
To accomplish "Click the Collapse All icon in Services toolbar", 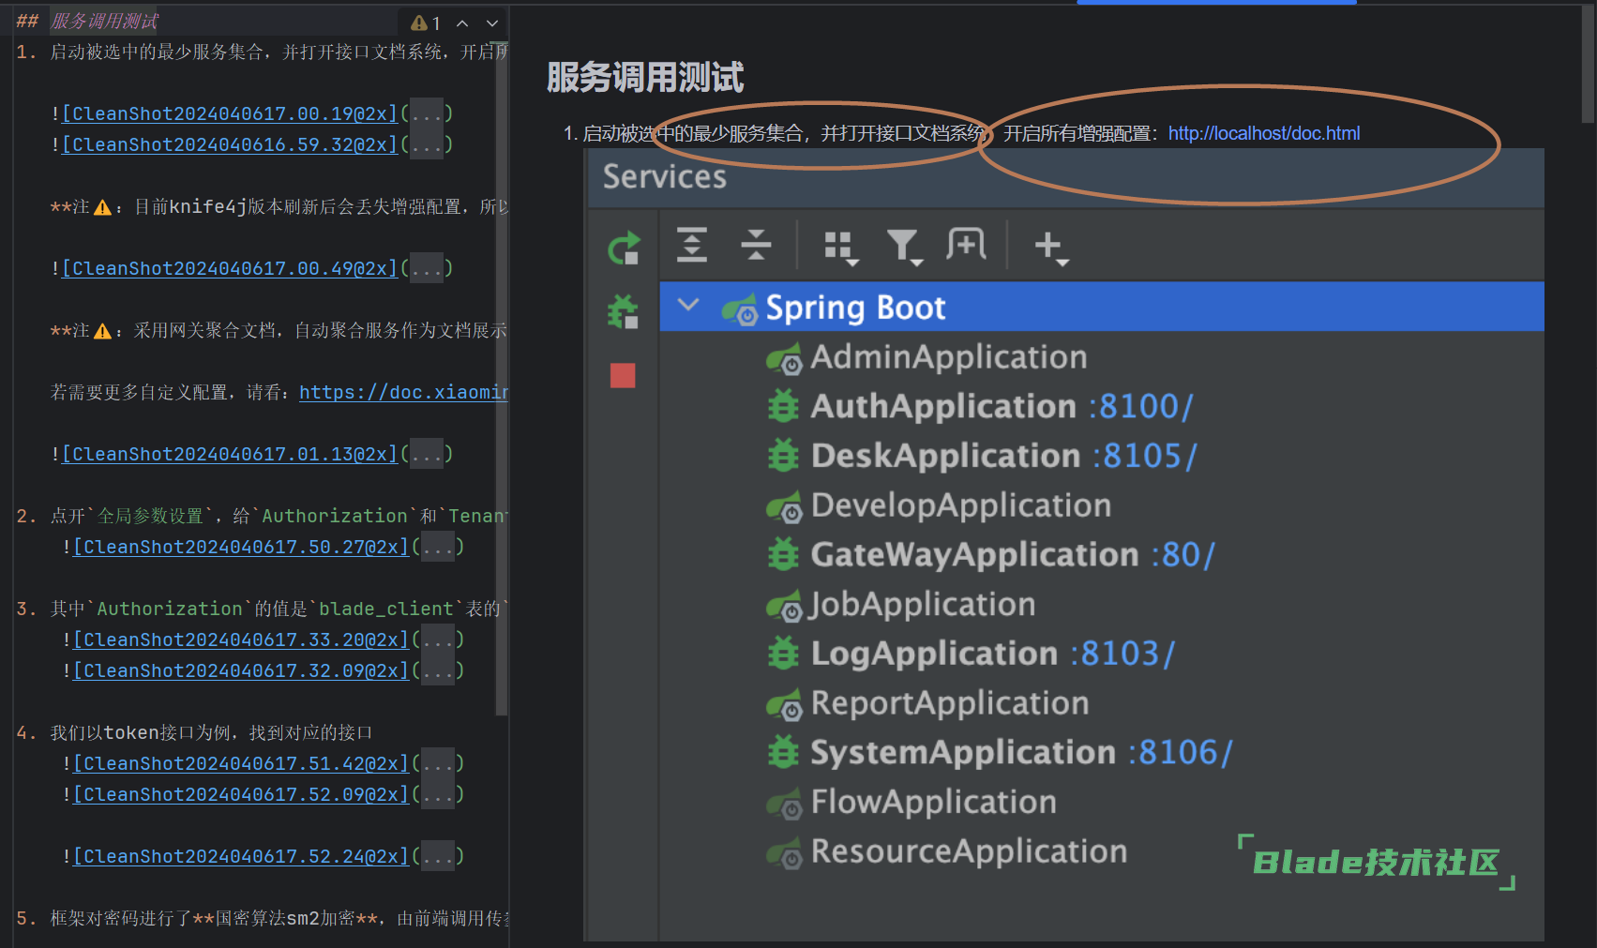I will pyautogui.click(x=756, y=245).
